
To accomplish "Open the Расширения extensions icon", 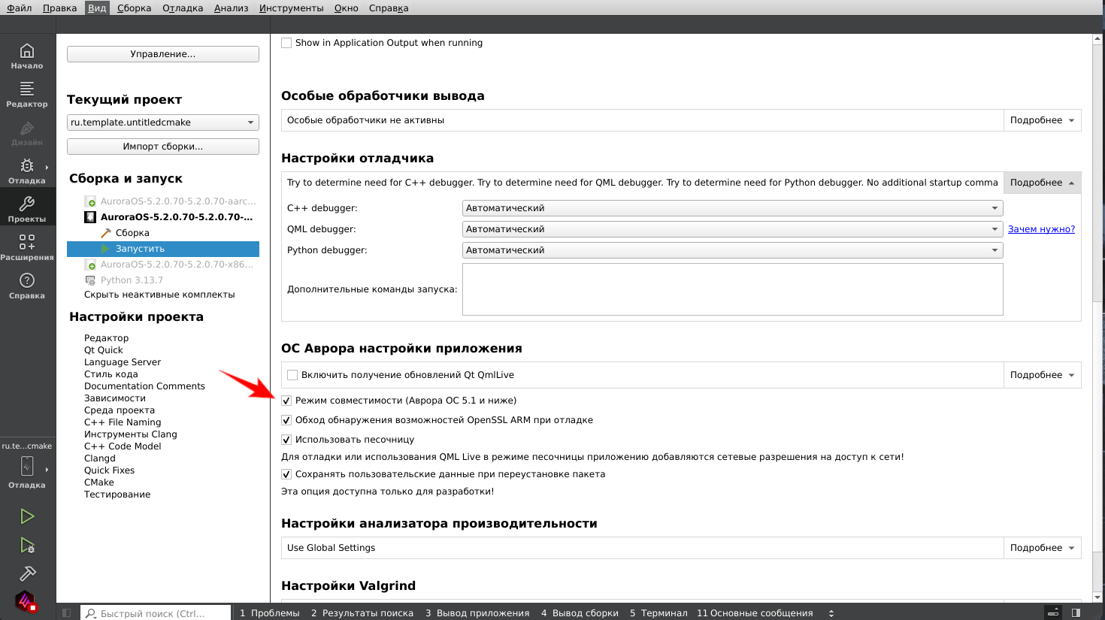I will pyautogui.click(x=27, y=247).
